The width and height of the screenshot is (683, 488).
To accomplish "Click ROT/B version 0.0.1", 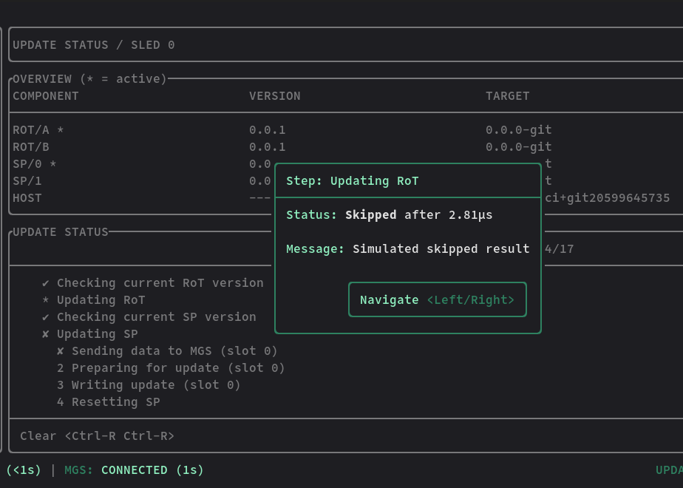I will pyautogui.click(x=268, y=147).
